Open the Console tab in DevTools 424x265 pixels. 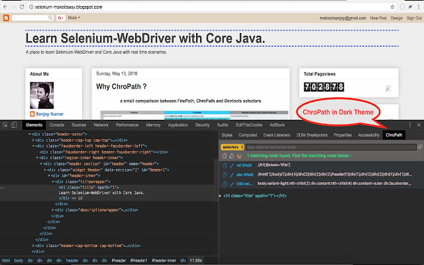point(57,125)
